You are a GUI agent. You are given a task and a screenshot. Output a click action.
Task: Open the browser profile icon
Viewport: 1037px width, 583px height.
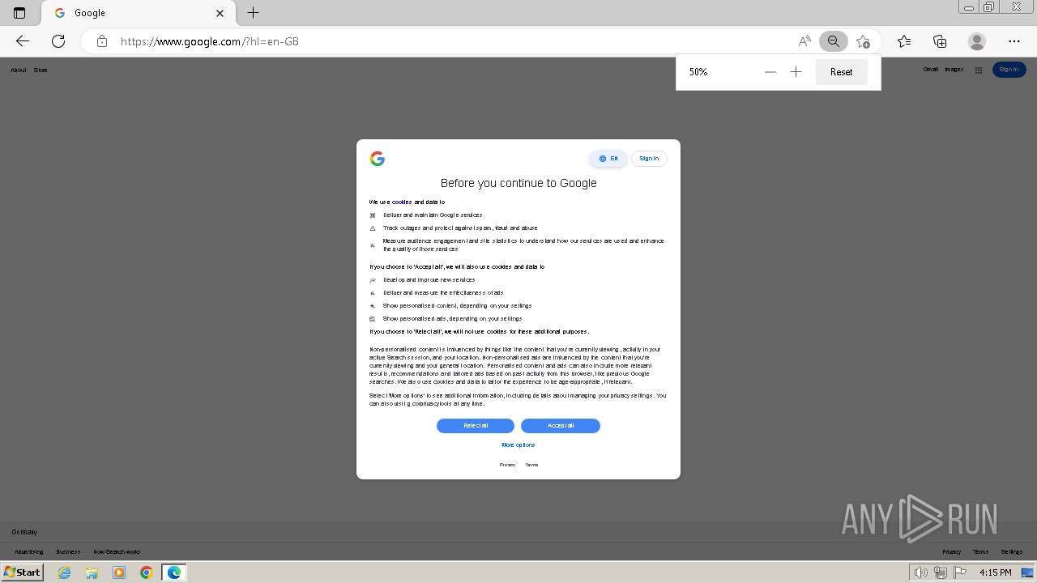(x=977, y=41)
